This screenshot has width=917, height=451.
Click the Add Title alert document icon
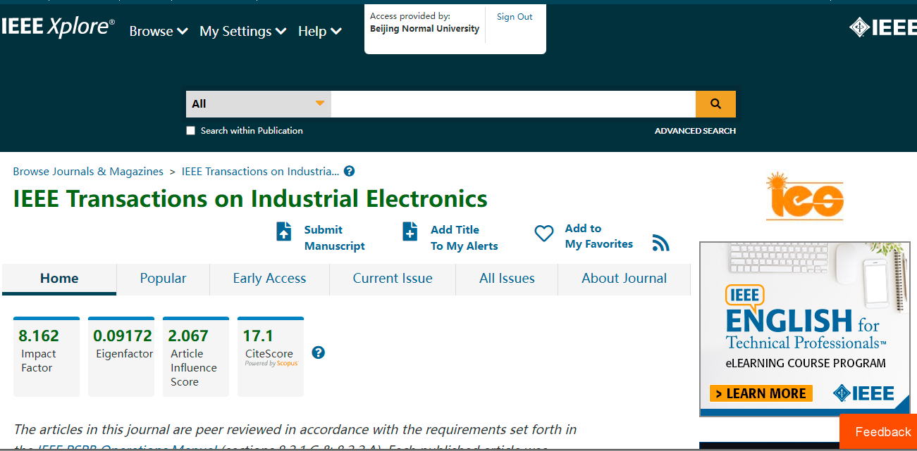coord(410,231)
